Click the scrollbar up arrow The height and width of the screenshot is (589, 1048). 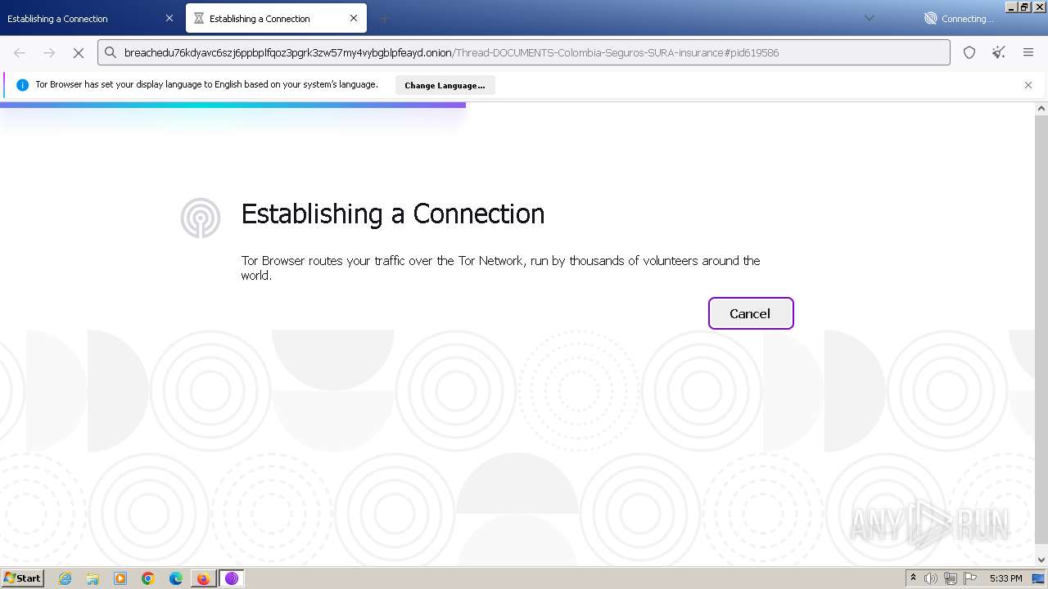tap(1041, 109)
